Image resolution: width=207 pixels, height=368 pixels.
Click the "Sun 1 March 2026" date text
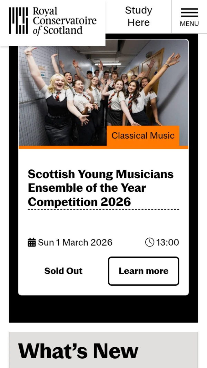tap(75, 242)
